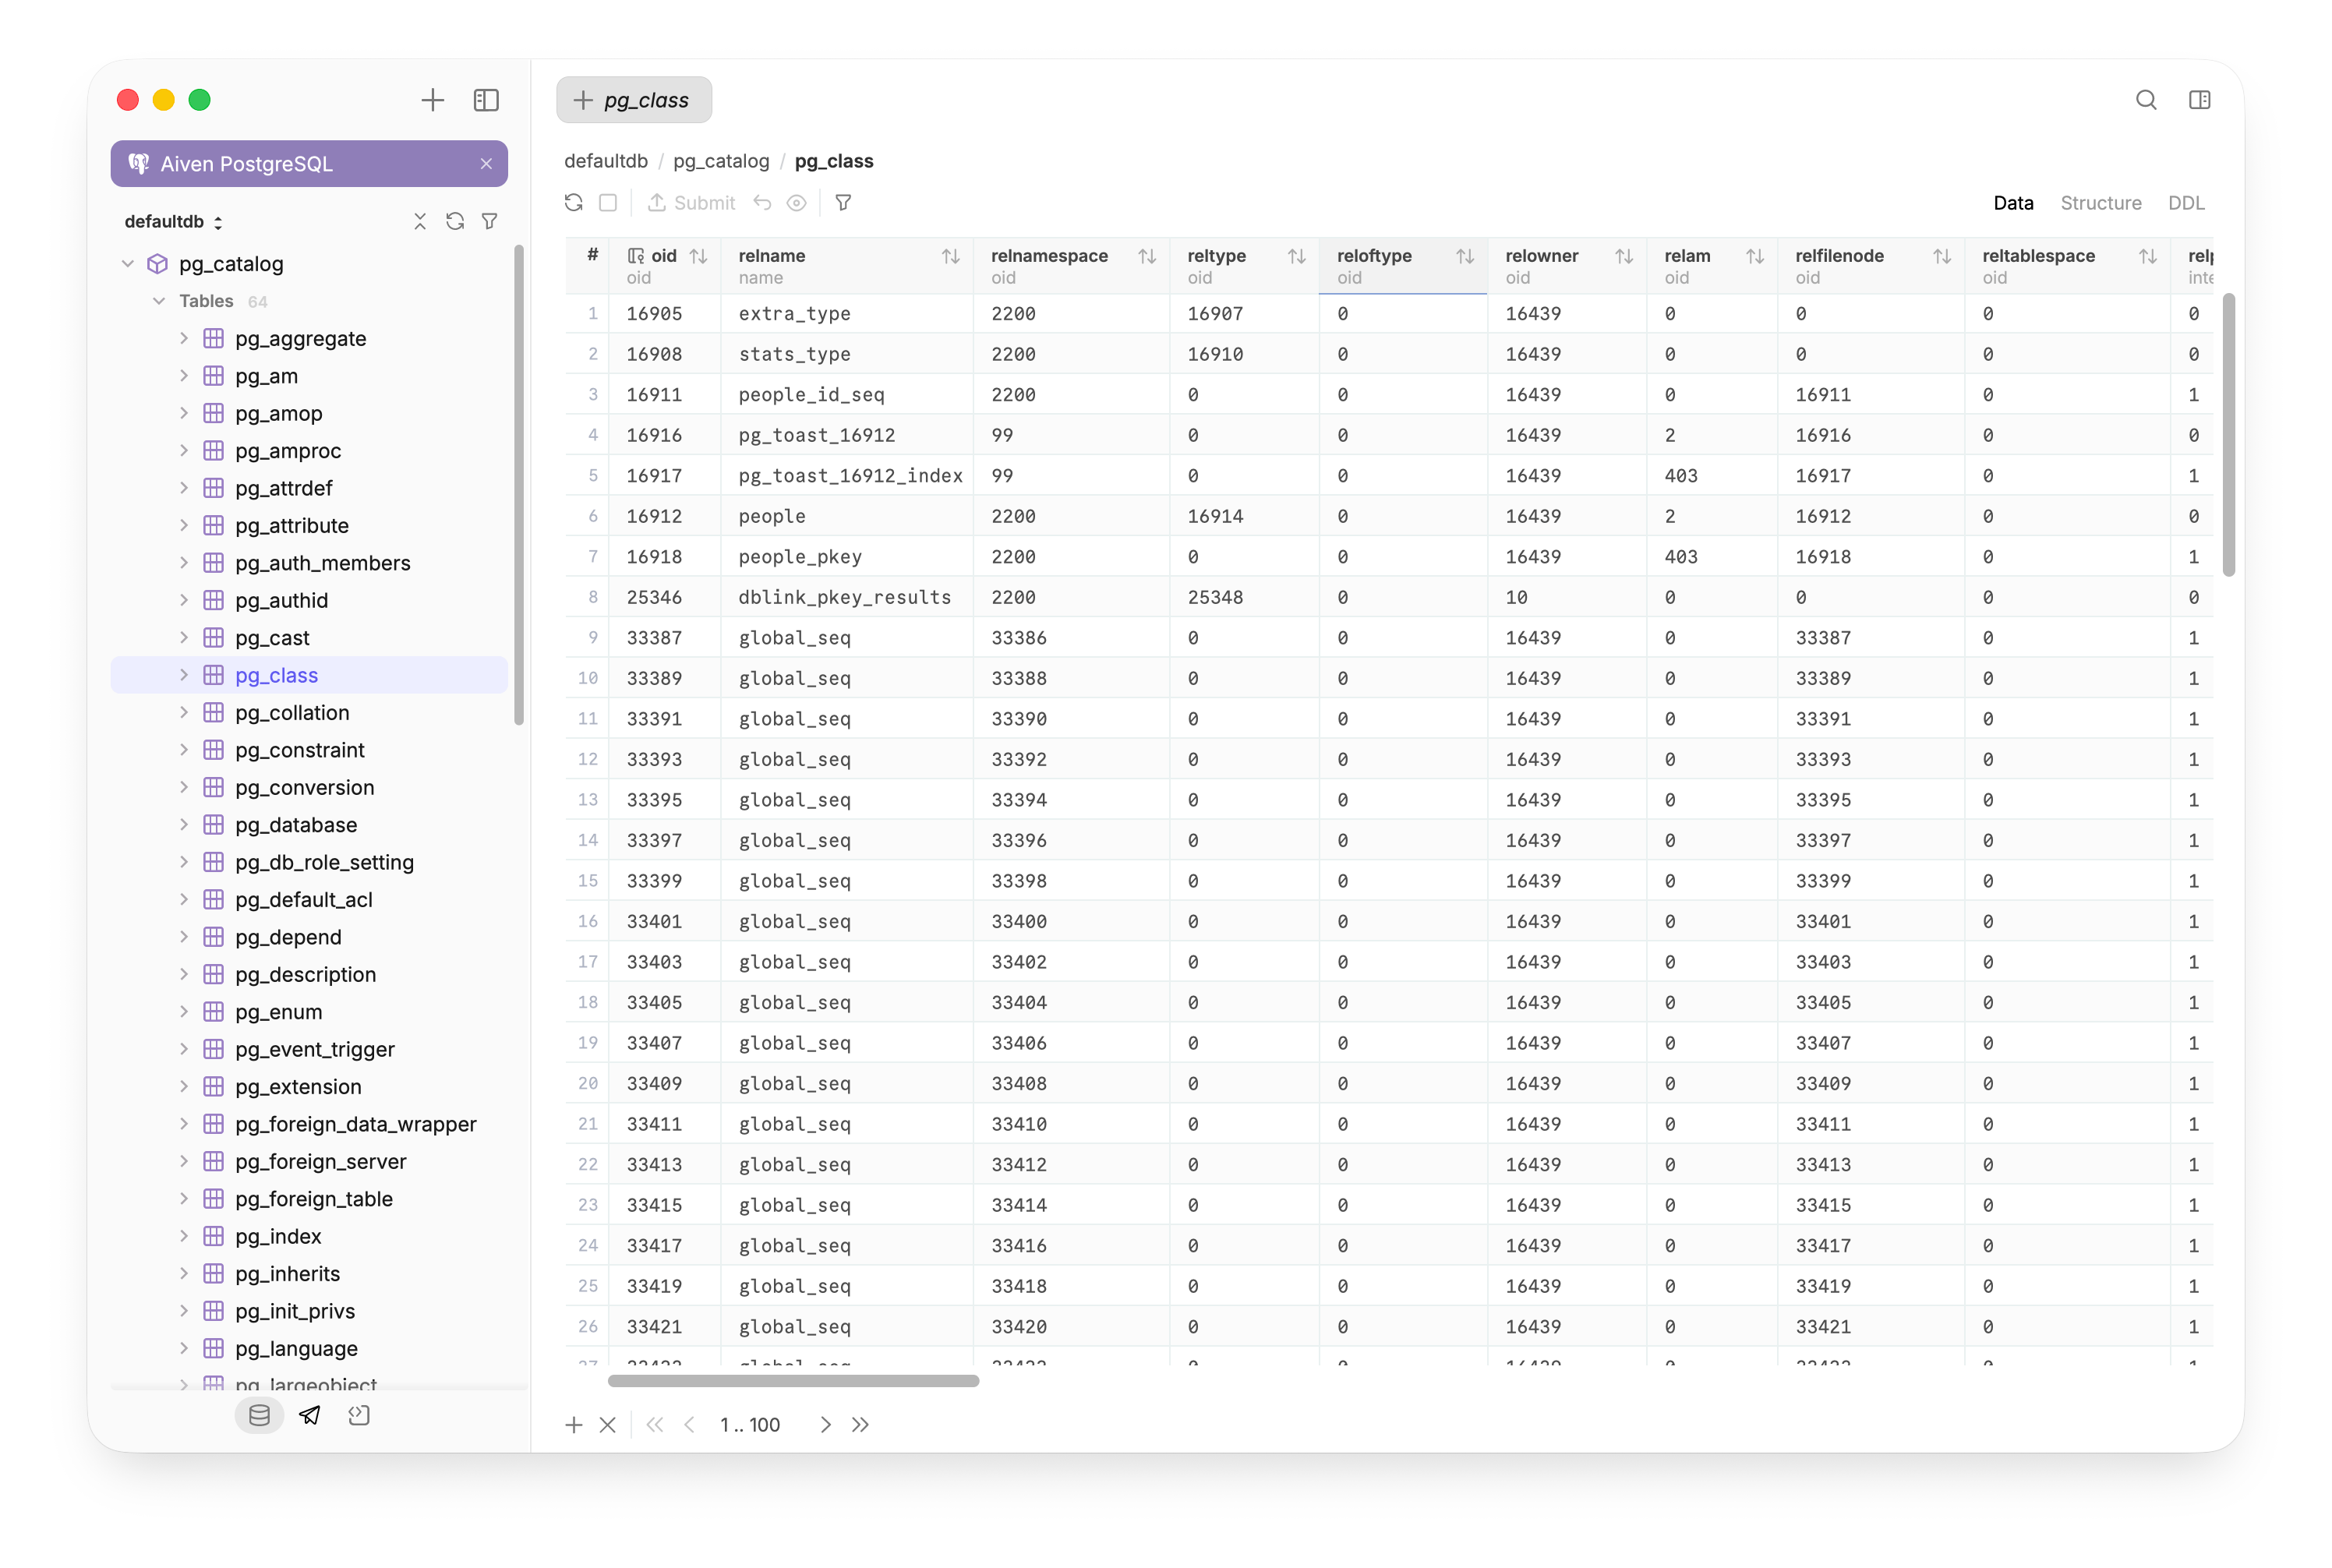Viewport: 2332px width, 1568px height.
Task: Delete the selected row with the X icon
Action: click(x=608, y=1425)
